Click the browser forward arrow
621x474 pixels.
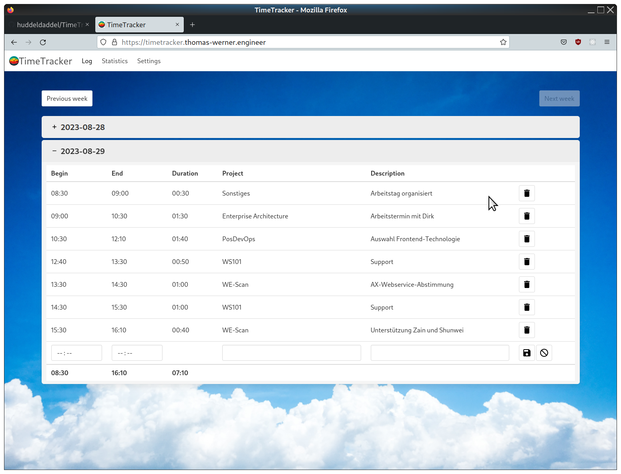pos(28,42)
